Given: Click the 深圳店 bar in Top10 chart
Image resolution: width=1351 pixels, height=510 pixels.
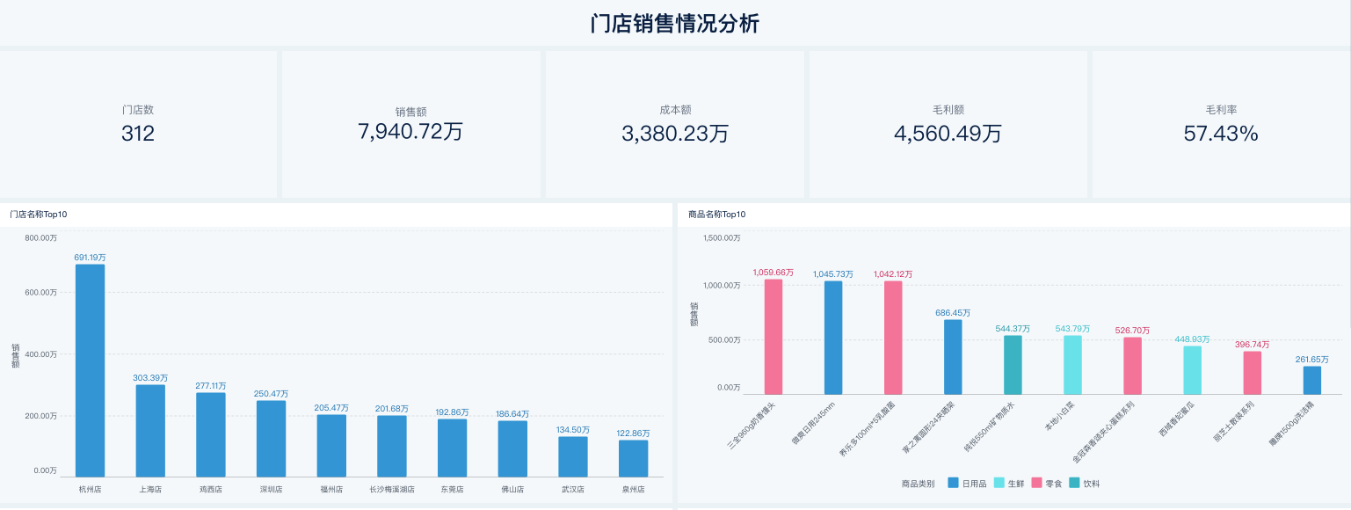Looking at the screenshot, I should tap(271, 439).
